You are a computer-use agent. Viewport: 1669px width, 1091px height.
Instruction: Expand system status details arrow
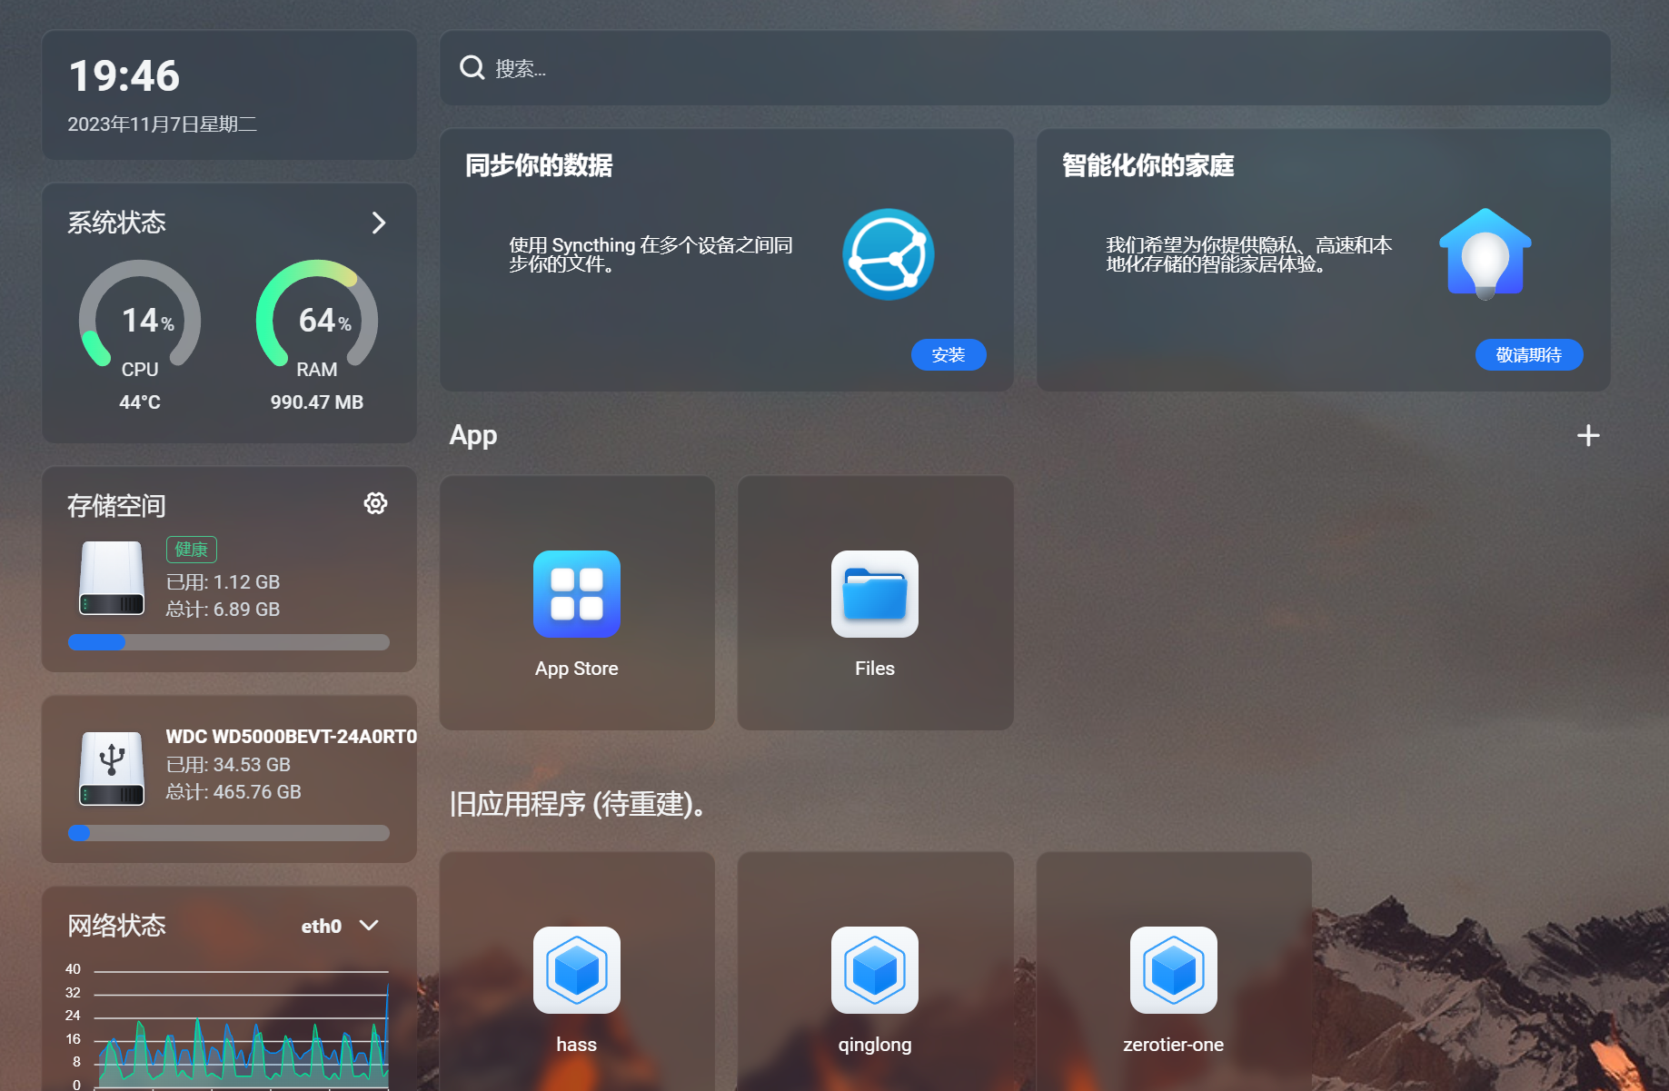379,223
